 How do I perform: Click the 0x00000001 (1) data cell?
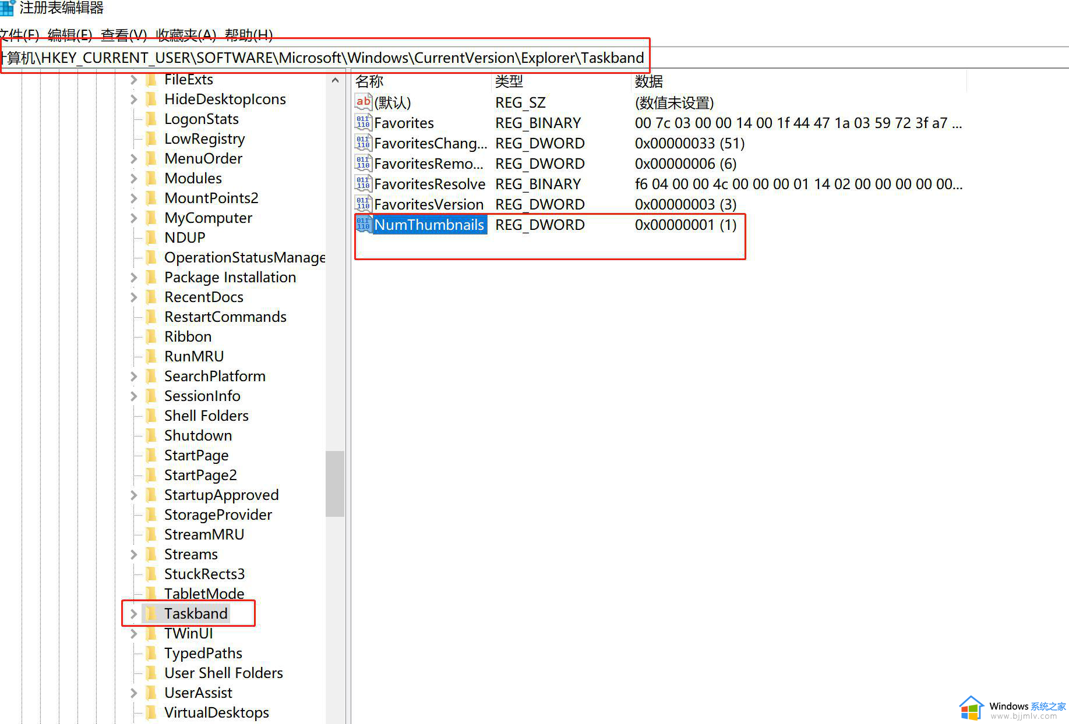pos(686,225)
